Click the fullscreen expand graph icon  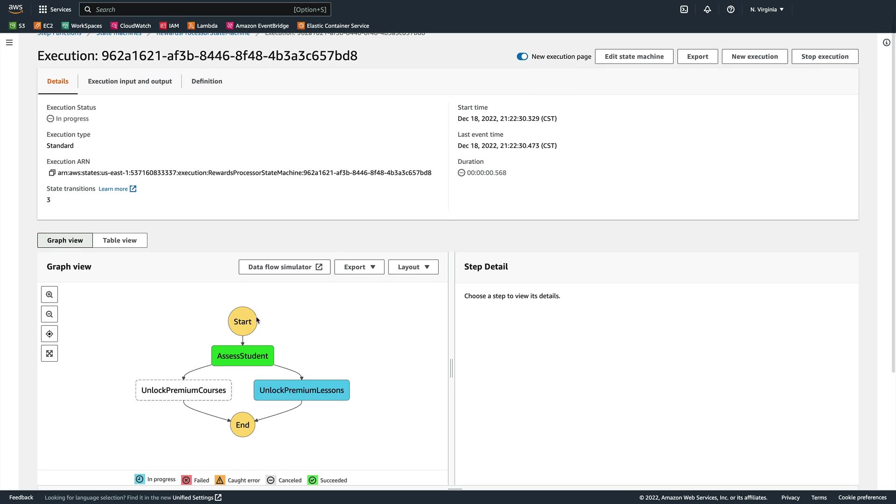tap(49, 354)
